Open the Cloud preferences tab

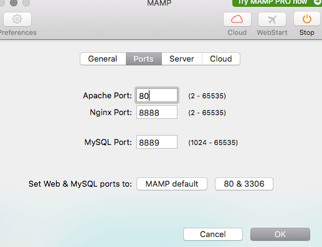(221, 59)
